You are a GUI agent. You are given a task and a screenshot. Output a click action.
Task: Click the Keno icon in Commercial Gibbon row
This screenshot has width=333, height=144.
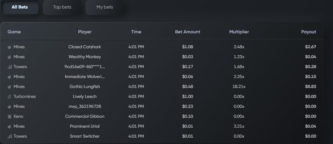(9, 116)
